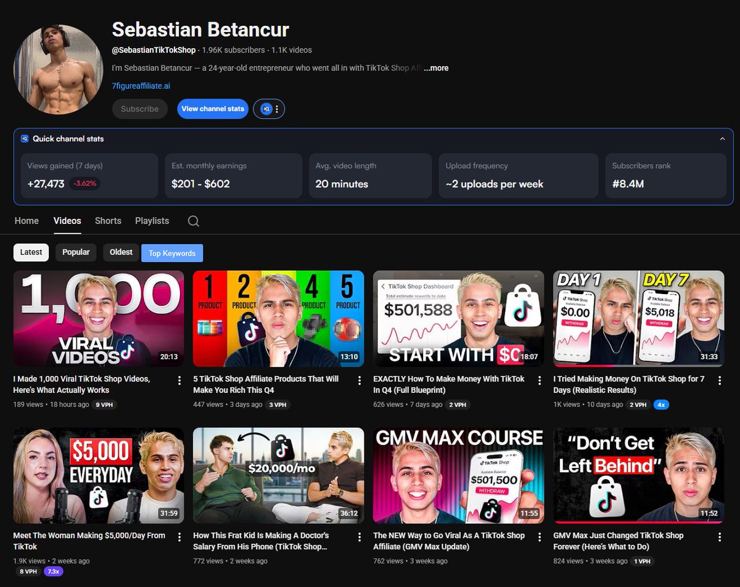Click title I Made 1,000 Viral TikTok Shop Videos

point(82,384)
